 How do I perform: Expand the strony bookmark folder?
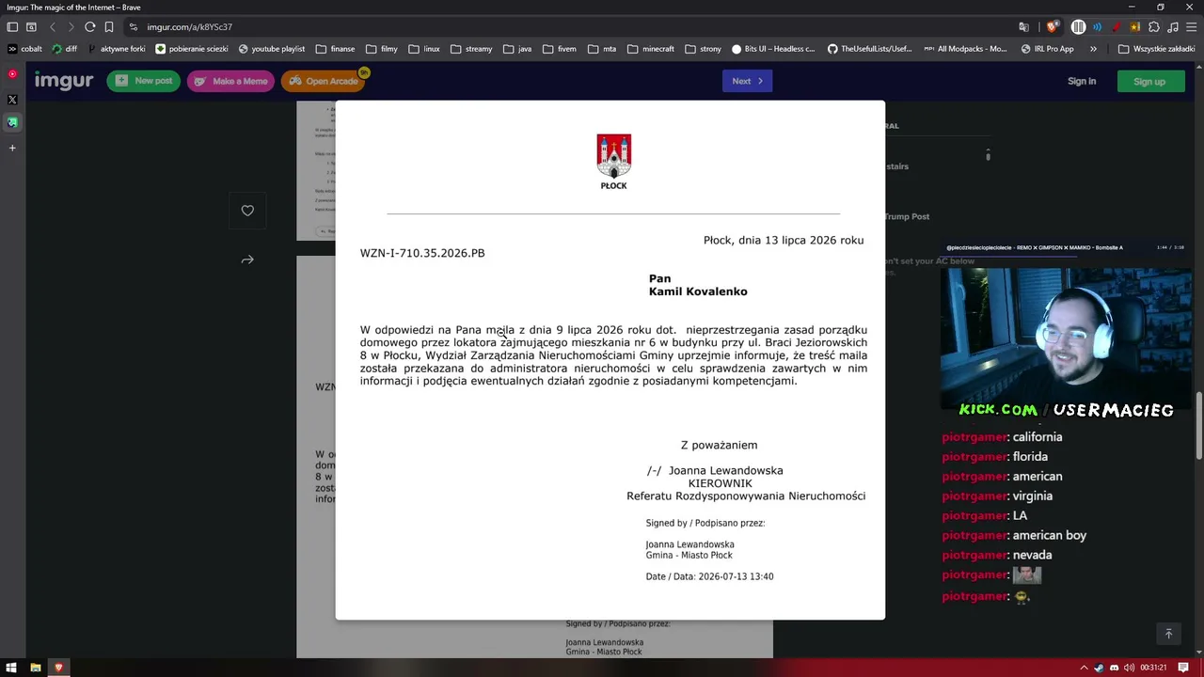point(704,49)
